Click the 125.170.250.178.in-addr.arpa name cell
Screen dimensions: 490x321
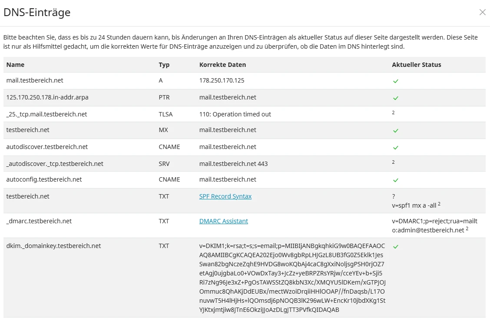[x=47, y=97]
